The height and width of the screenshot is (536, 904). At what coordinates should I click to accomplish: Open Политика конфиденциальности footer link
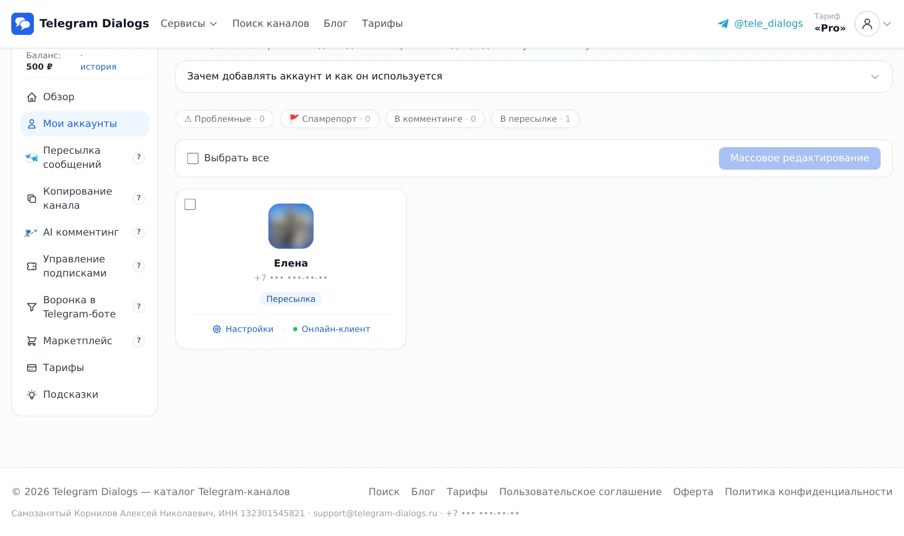pyautogui.click(x=808, y=492)
